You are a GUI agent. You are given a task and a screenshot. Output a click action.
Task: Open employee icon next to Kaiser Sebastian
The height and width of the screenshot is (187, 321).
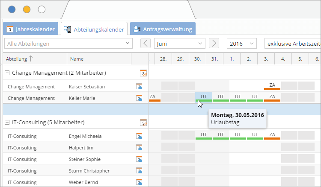tap(139, 87)
